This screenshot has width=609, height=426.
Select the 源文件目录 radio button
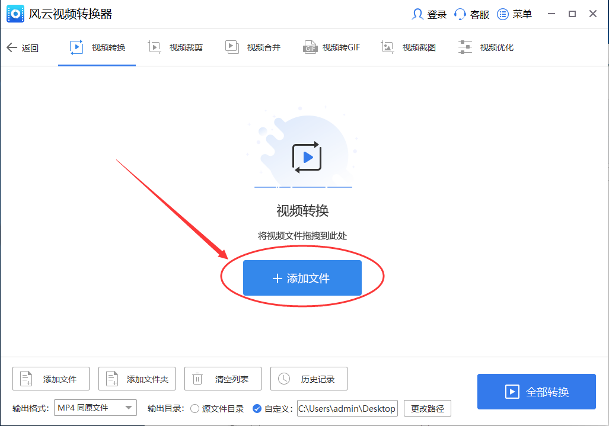click(x=195, y=409)
